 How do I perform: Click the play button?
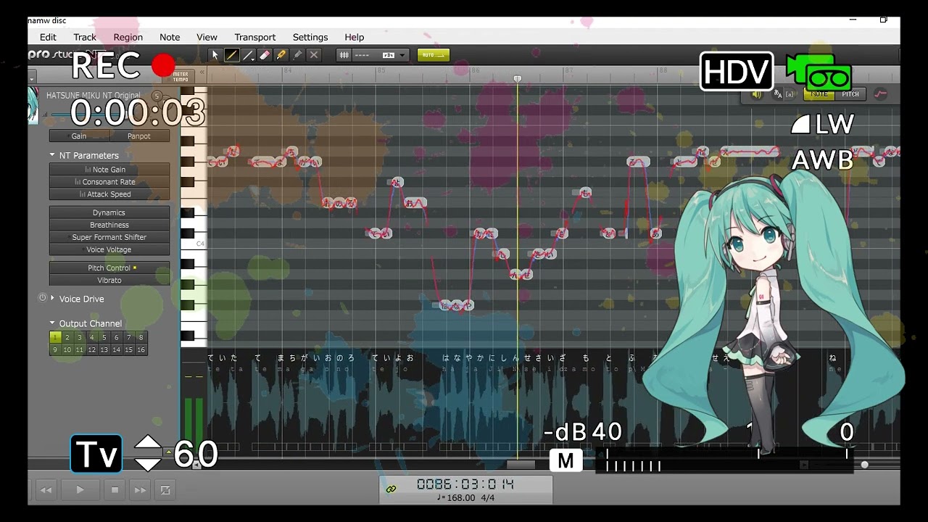tap(80, 490)
